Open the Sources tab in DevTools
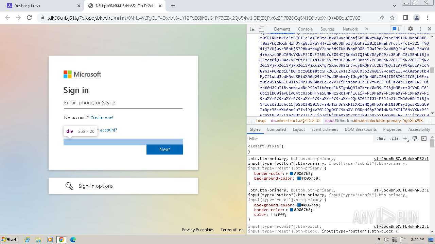This screenshot has height=244, width=435. click(328, 29)
